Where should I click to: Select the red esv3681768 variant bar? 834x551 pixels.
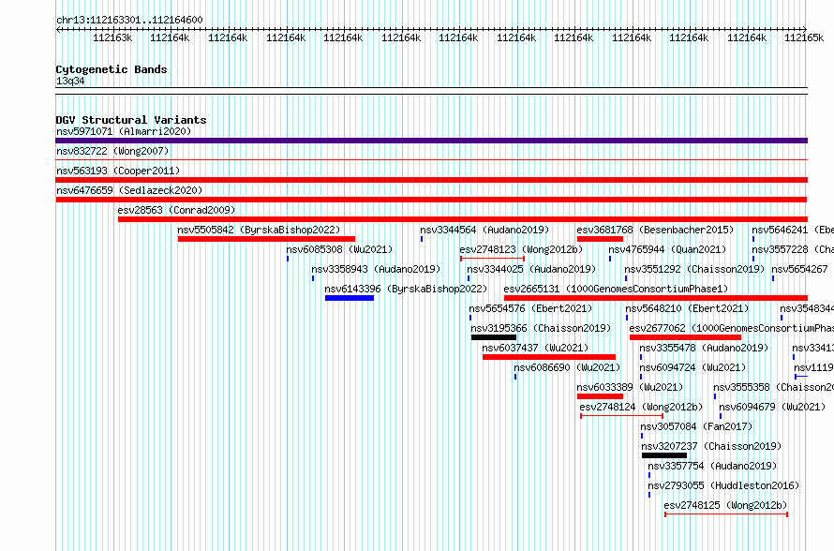[600, 239]
